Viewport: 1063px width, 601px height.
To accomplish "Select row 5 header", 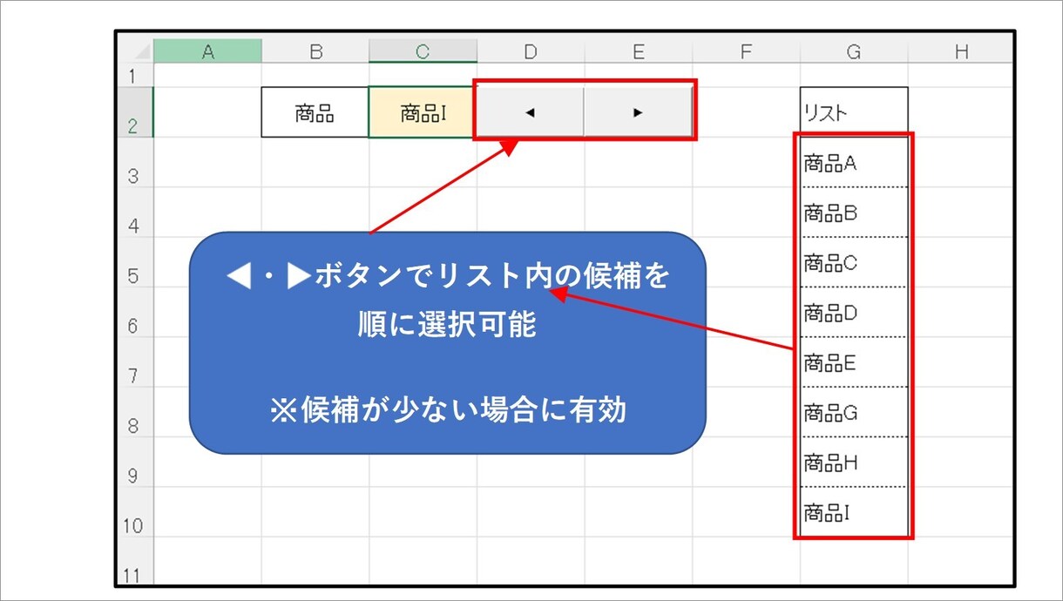I will [136, 262].
